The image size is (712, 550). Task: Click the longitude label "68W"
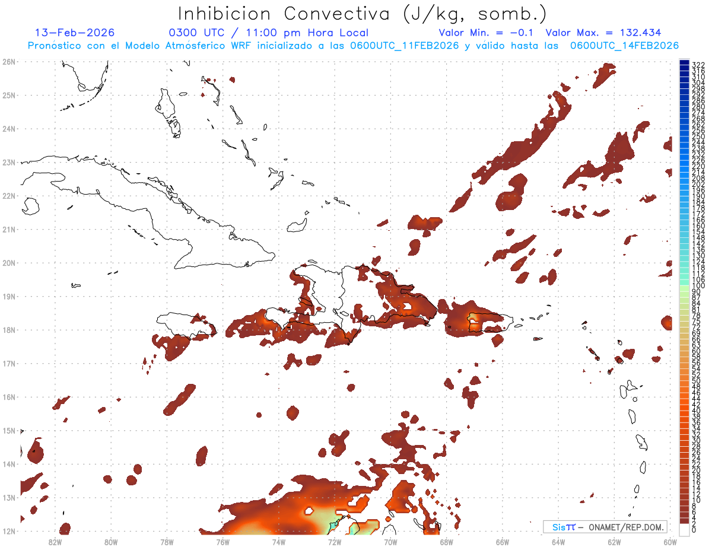(x=447, y=542)
